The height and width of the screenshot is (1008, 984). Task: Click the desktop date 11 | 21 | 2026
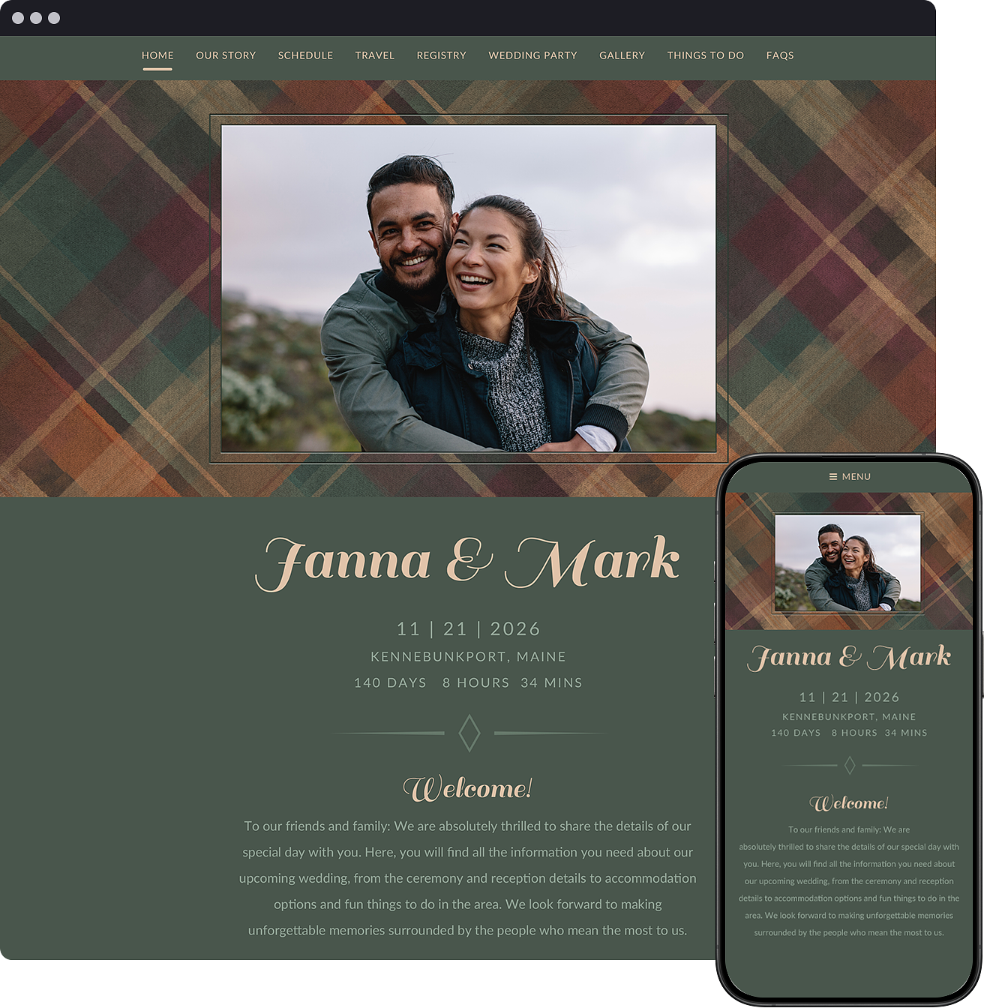[469, 628]
